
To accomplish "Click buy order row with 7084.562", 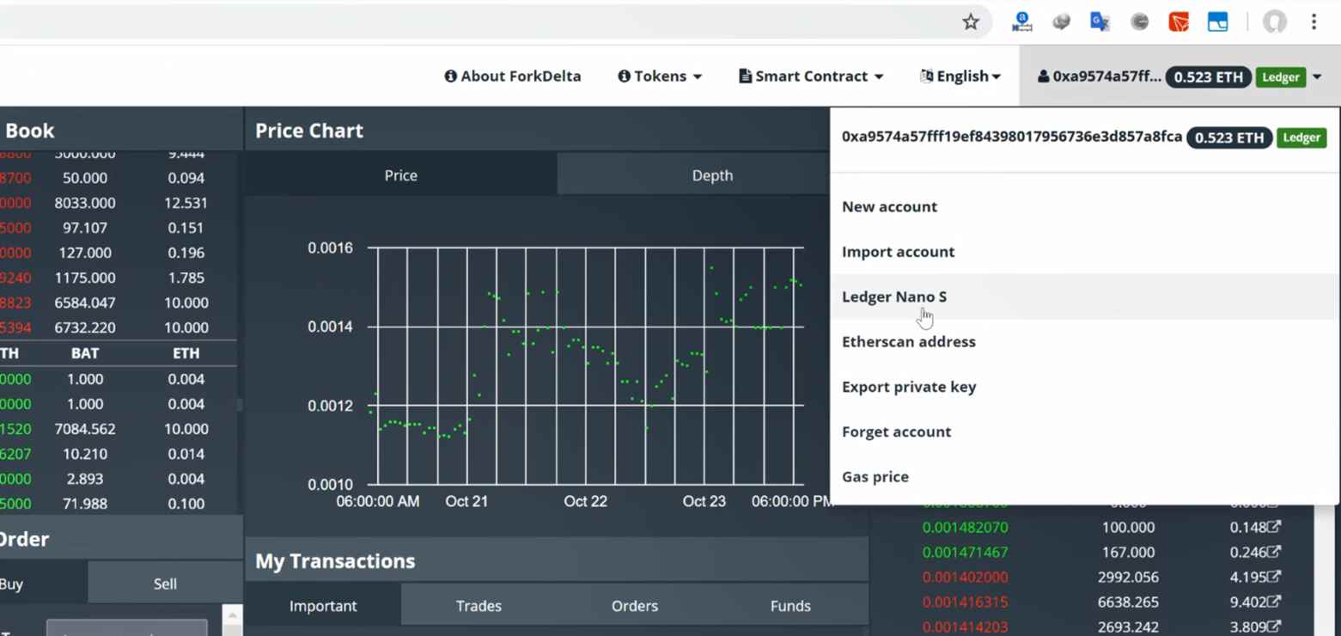I will [x=119, y=429].
